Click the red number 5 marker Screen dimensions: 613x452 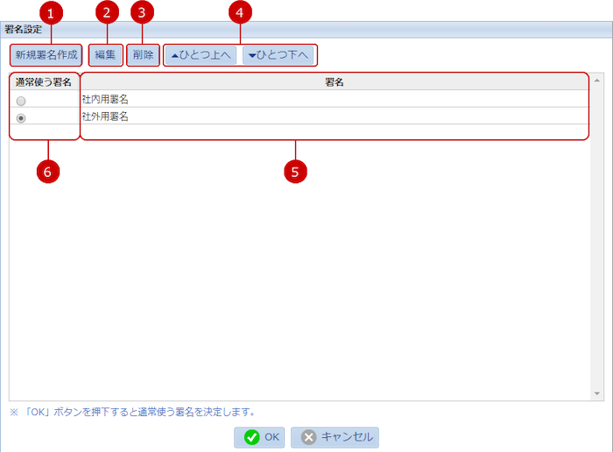click(295, 172)
